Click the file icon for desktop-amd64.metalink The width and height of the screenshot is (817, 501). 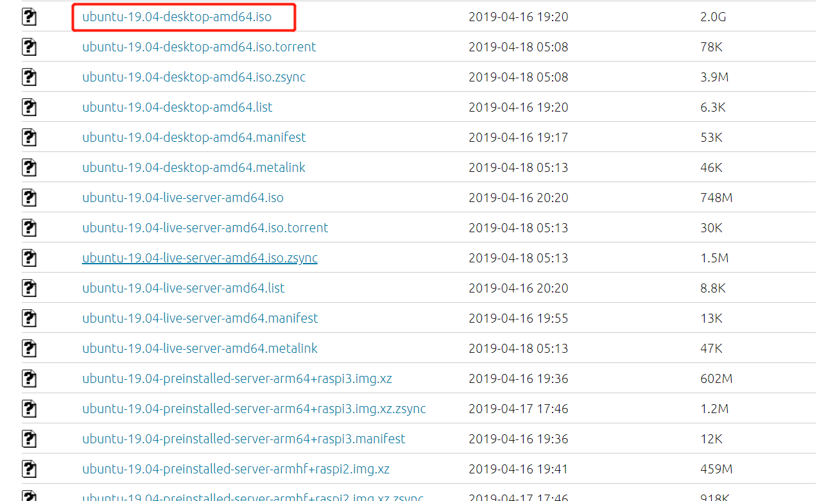pos(29,168)
